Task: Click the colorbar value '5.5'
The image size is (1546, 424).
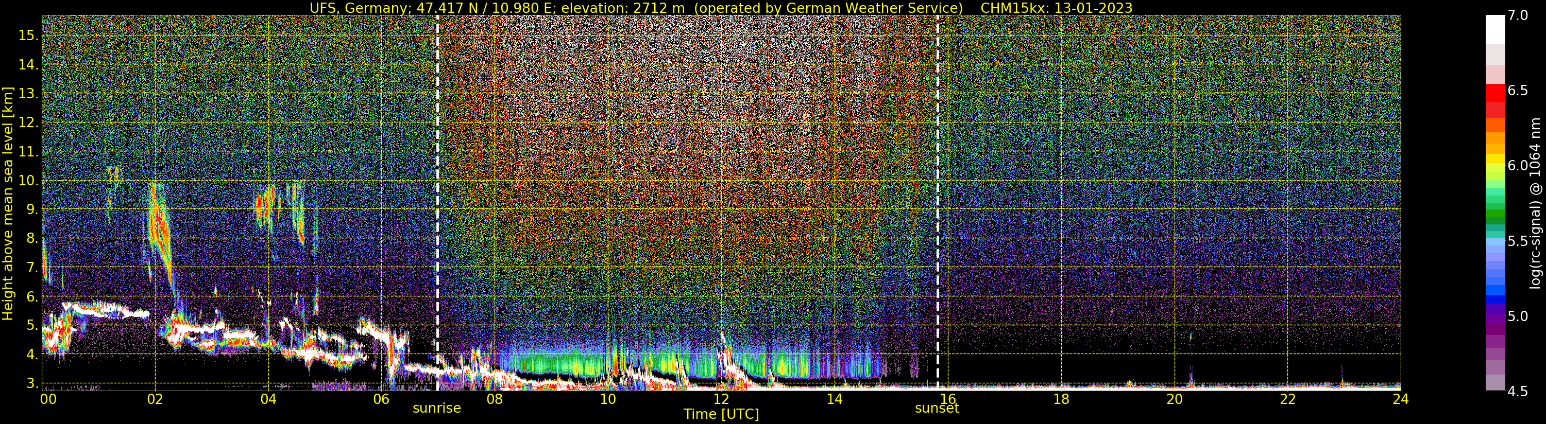Action: [x=1518, y=241]
